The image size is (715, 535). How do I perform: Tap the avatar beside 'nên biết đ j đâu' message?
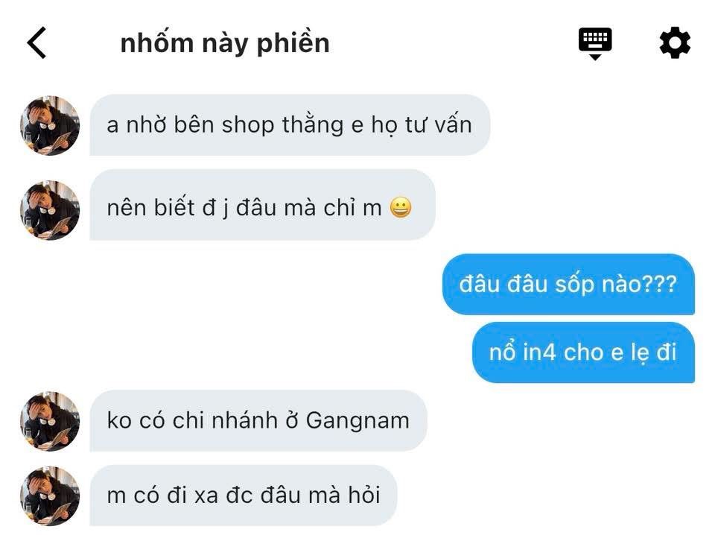[50, 210]
